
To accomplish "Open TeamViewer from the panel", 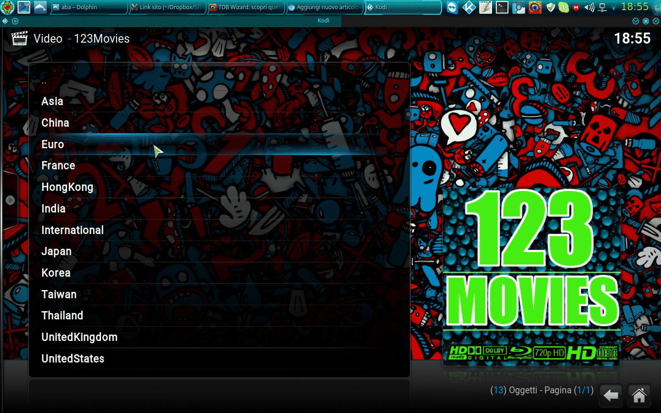I will click(453, 7).
